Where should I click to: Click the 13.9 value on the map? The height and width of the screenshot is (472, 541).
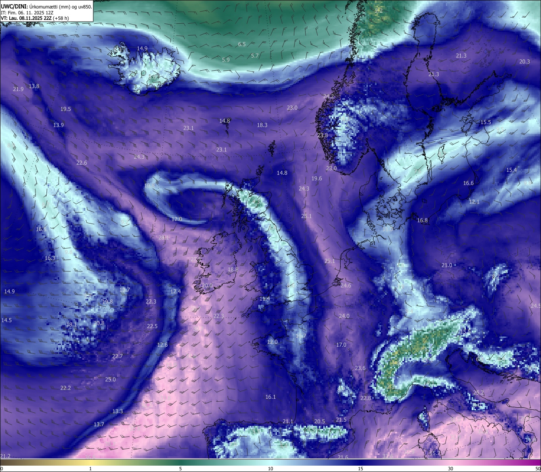(58, 125)
